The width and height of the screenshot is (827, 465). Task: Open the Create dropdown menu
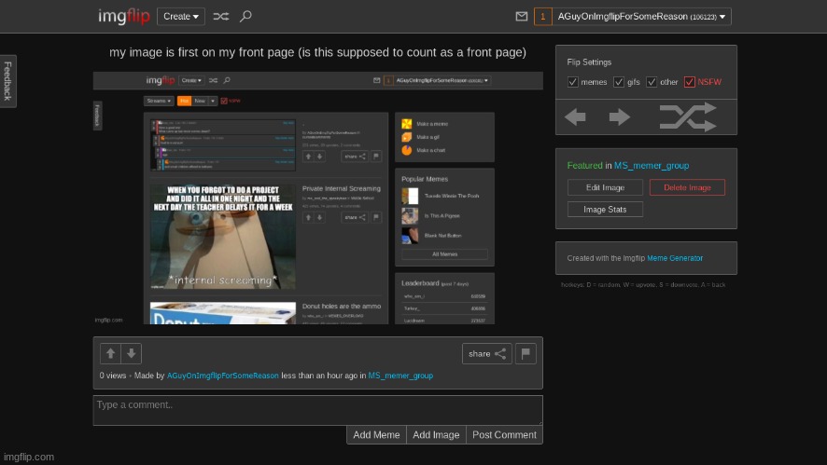[181, 17]
